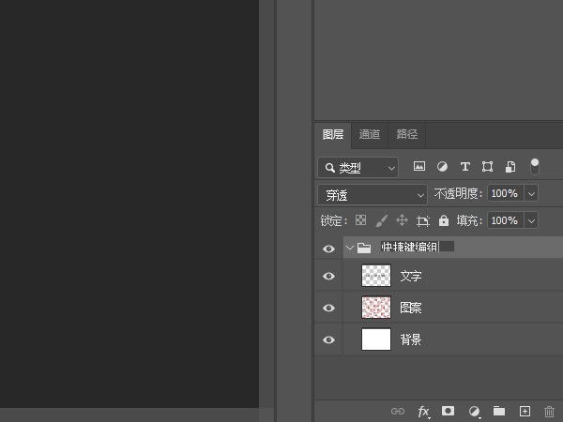Create new layer plus icon
Viewport: 563px width, 422px height.
[525, 411]
